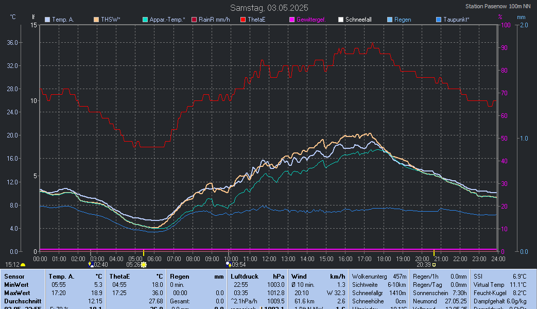
Task: Click the dark red RainR legend swatch
Action: (x=194, y=20)
